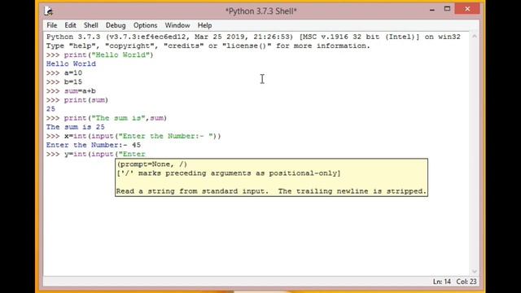
Task: Maximize the Python Shell window
Action: (x=447, y=9)
